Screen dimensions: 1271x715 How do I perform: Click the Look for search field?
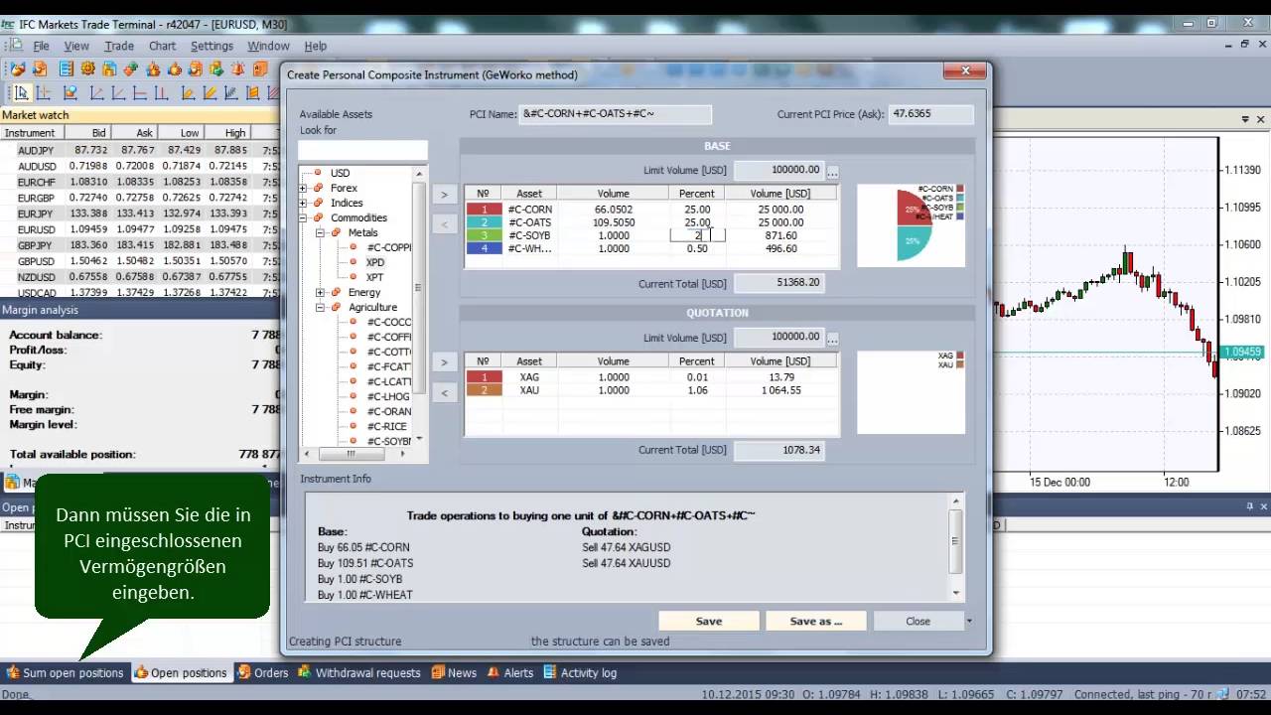(362, 151)
